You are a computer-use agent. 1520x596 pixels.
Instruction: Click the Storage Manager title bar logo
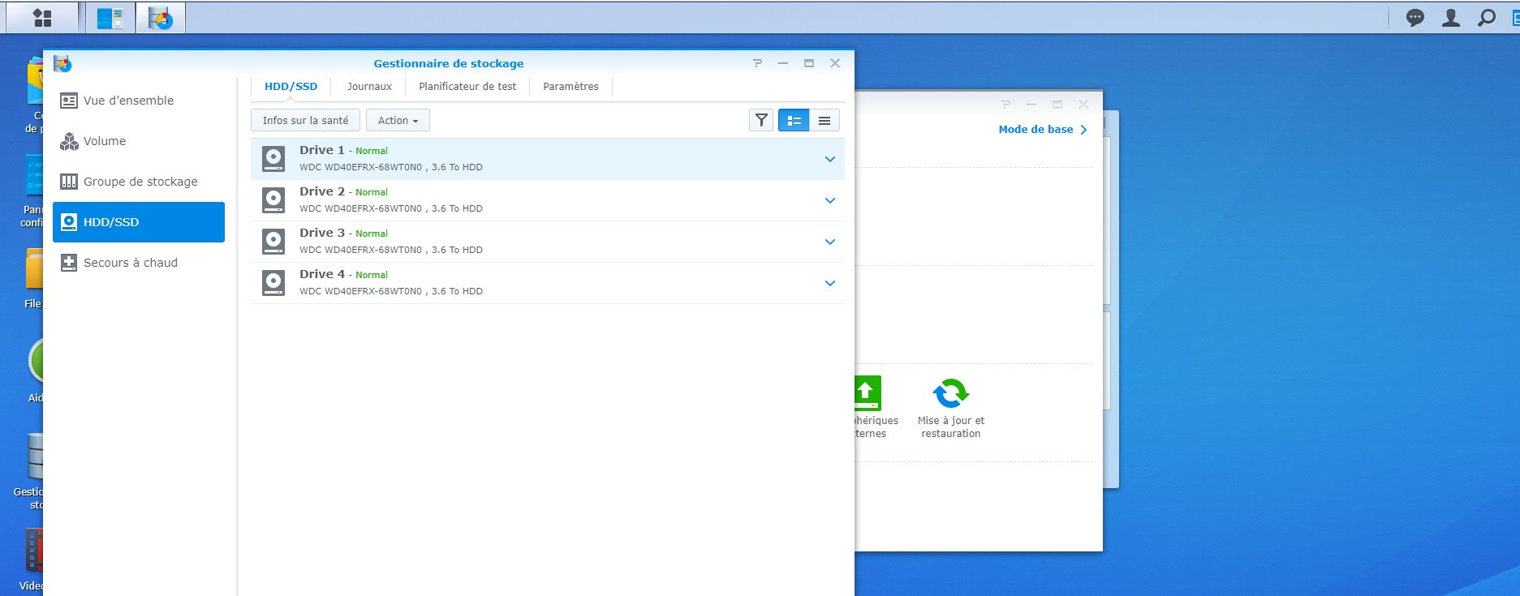tap(62, 63)
